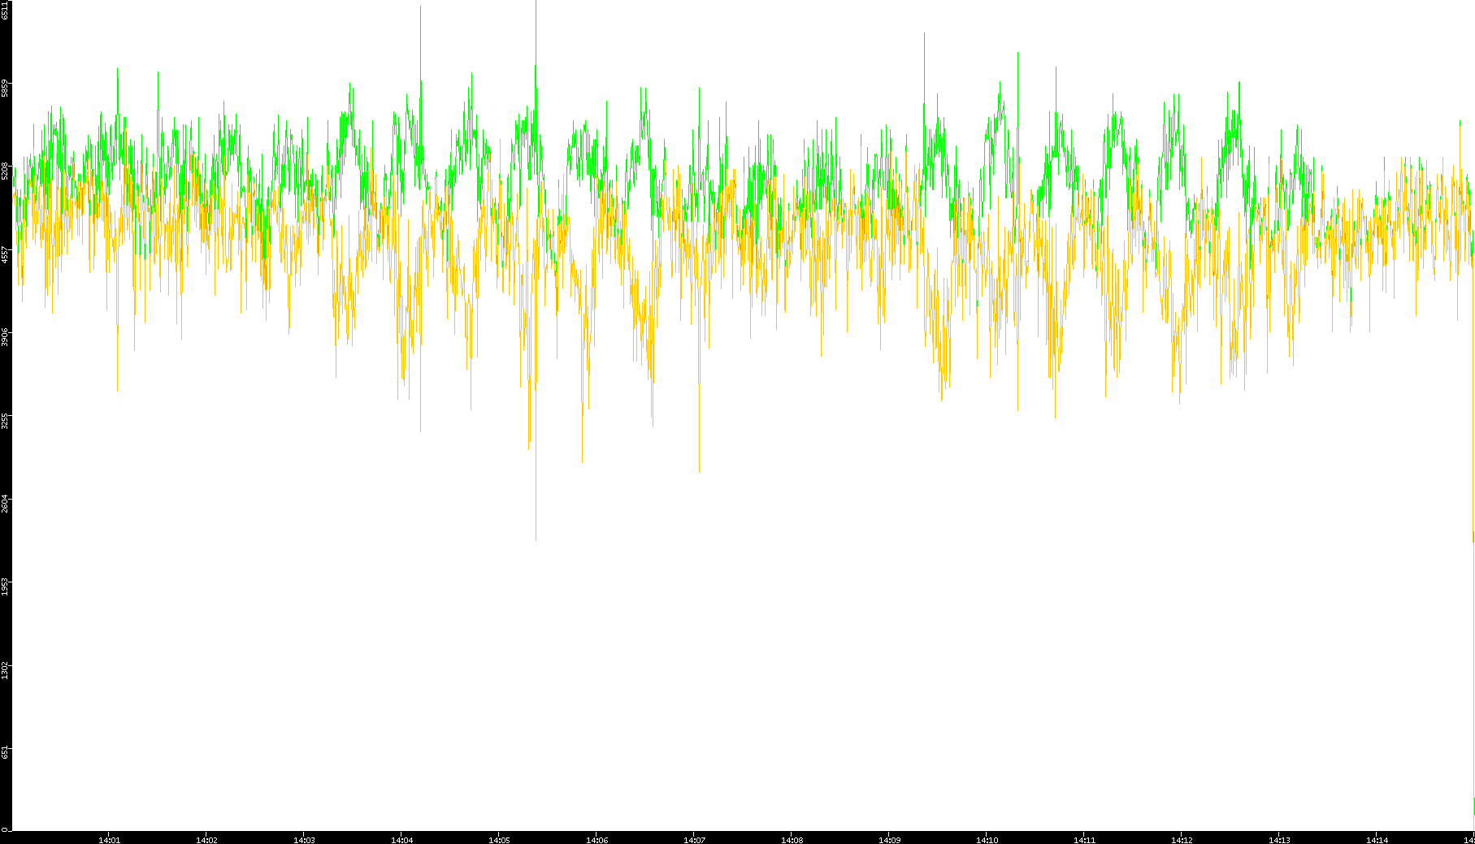Select the 14:02 tick on time axis
Screen dimensions: 1475x844
click(x=206, y=840)
